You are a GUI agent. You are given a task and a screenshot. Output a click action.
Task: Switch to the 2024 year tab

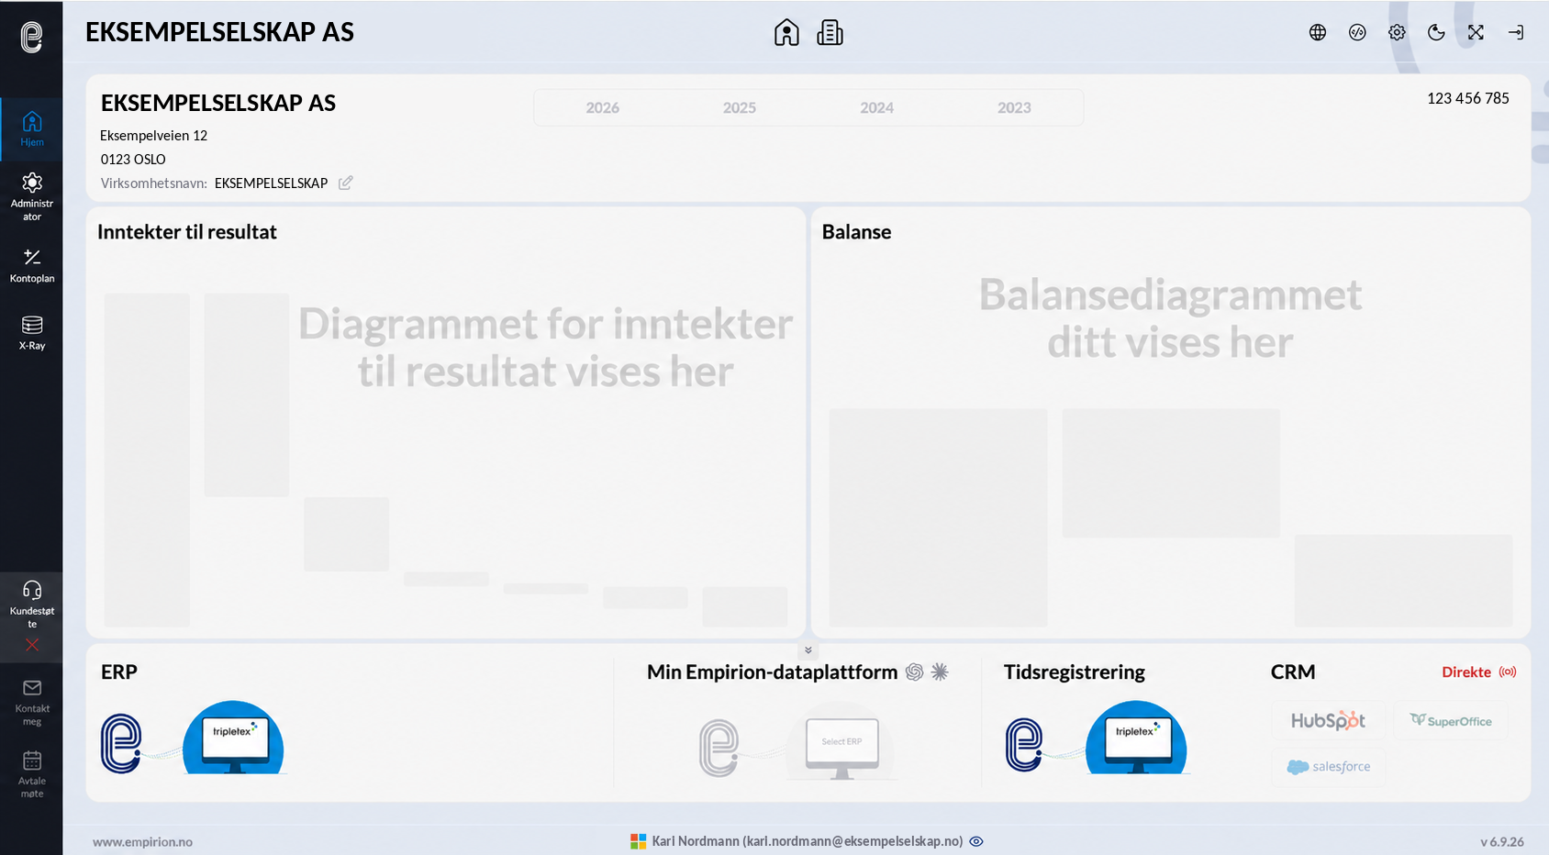[x=876, y=107]
